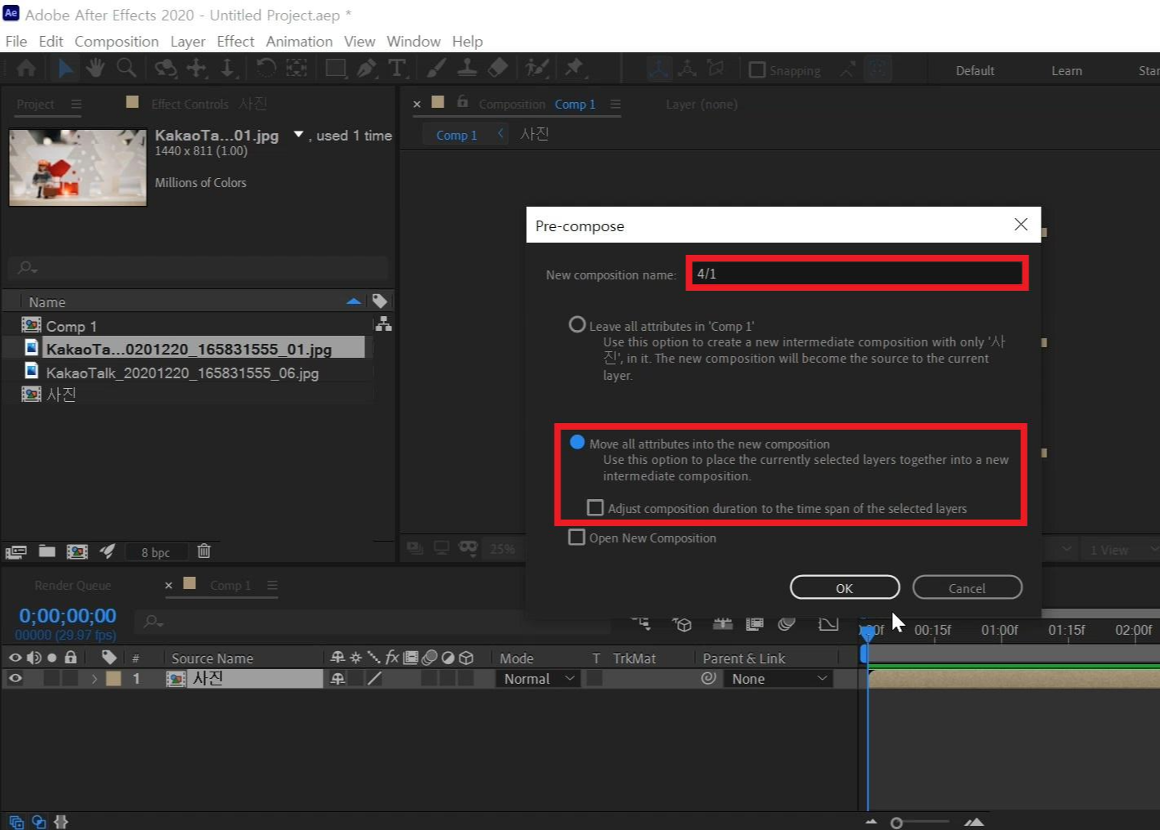
Task: Toggle the transfer controls pane icon at bottom
Action: click(38, 822)
